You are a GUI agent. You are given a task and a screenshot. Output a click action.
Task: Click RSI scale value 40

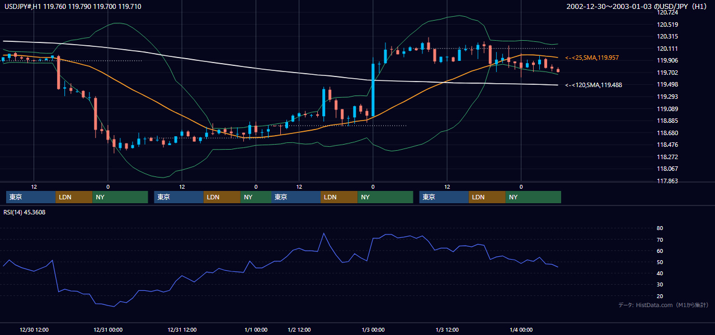tap(660, 273)
